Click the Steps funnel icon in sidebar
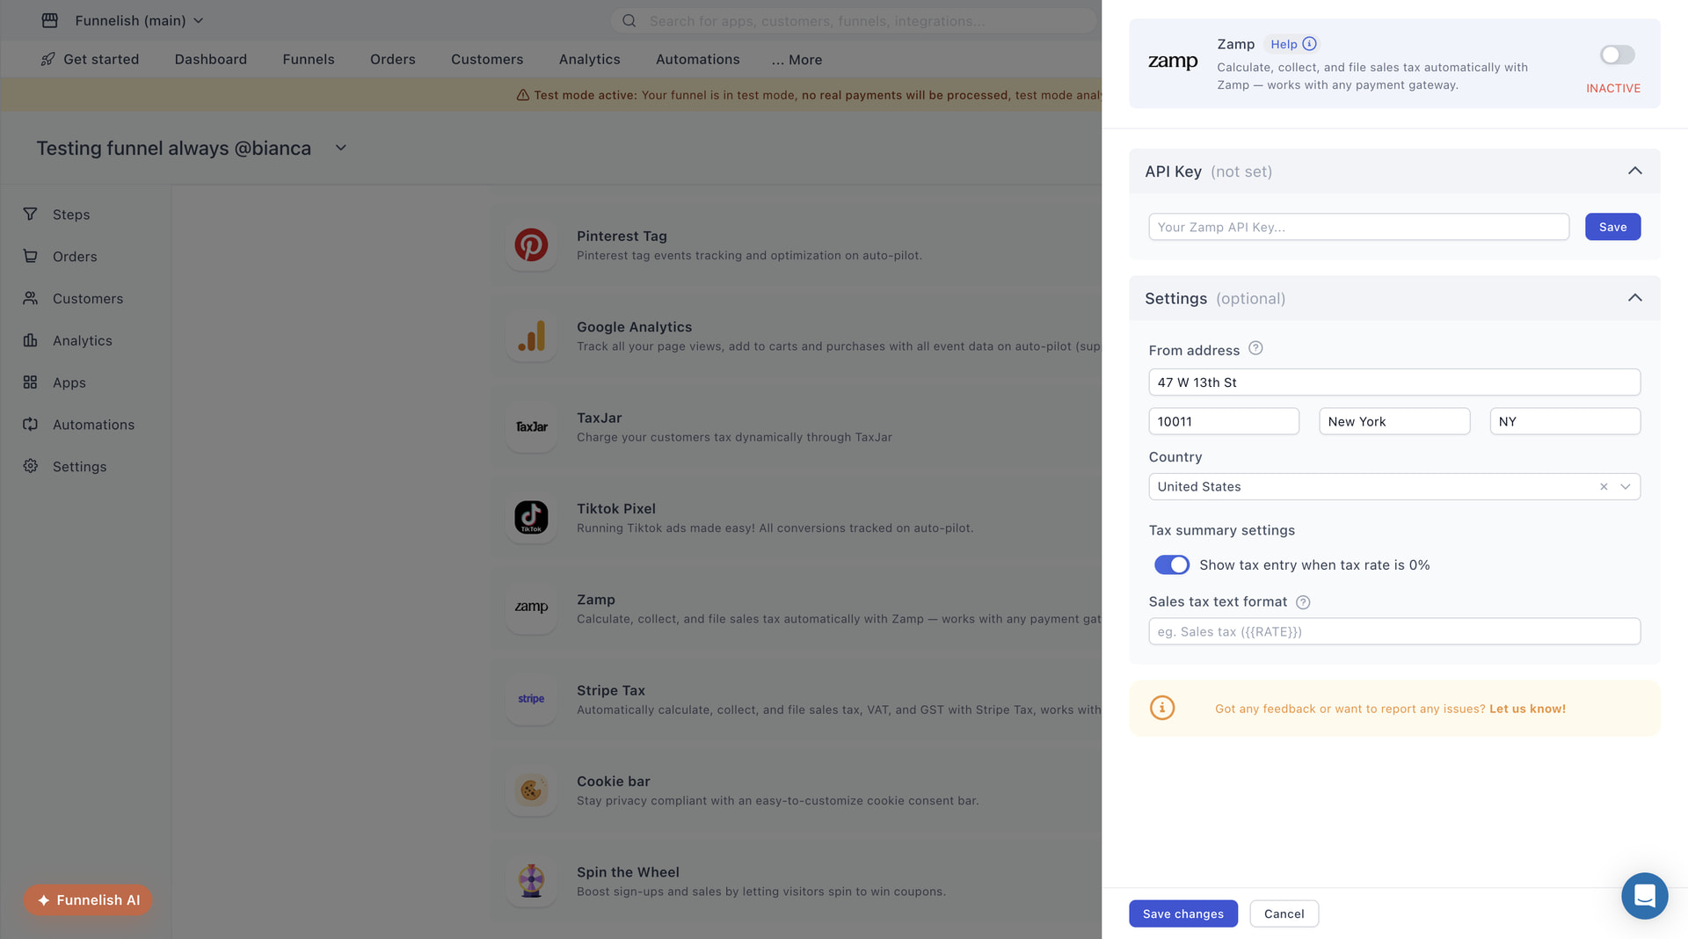 (30, 214)
